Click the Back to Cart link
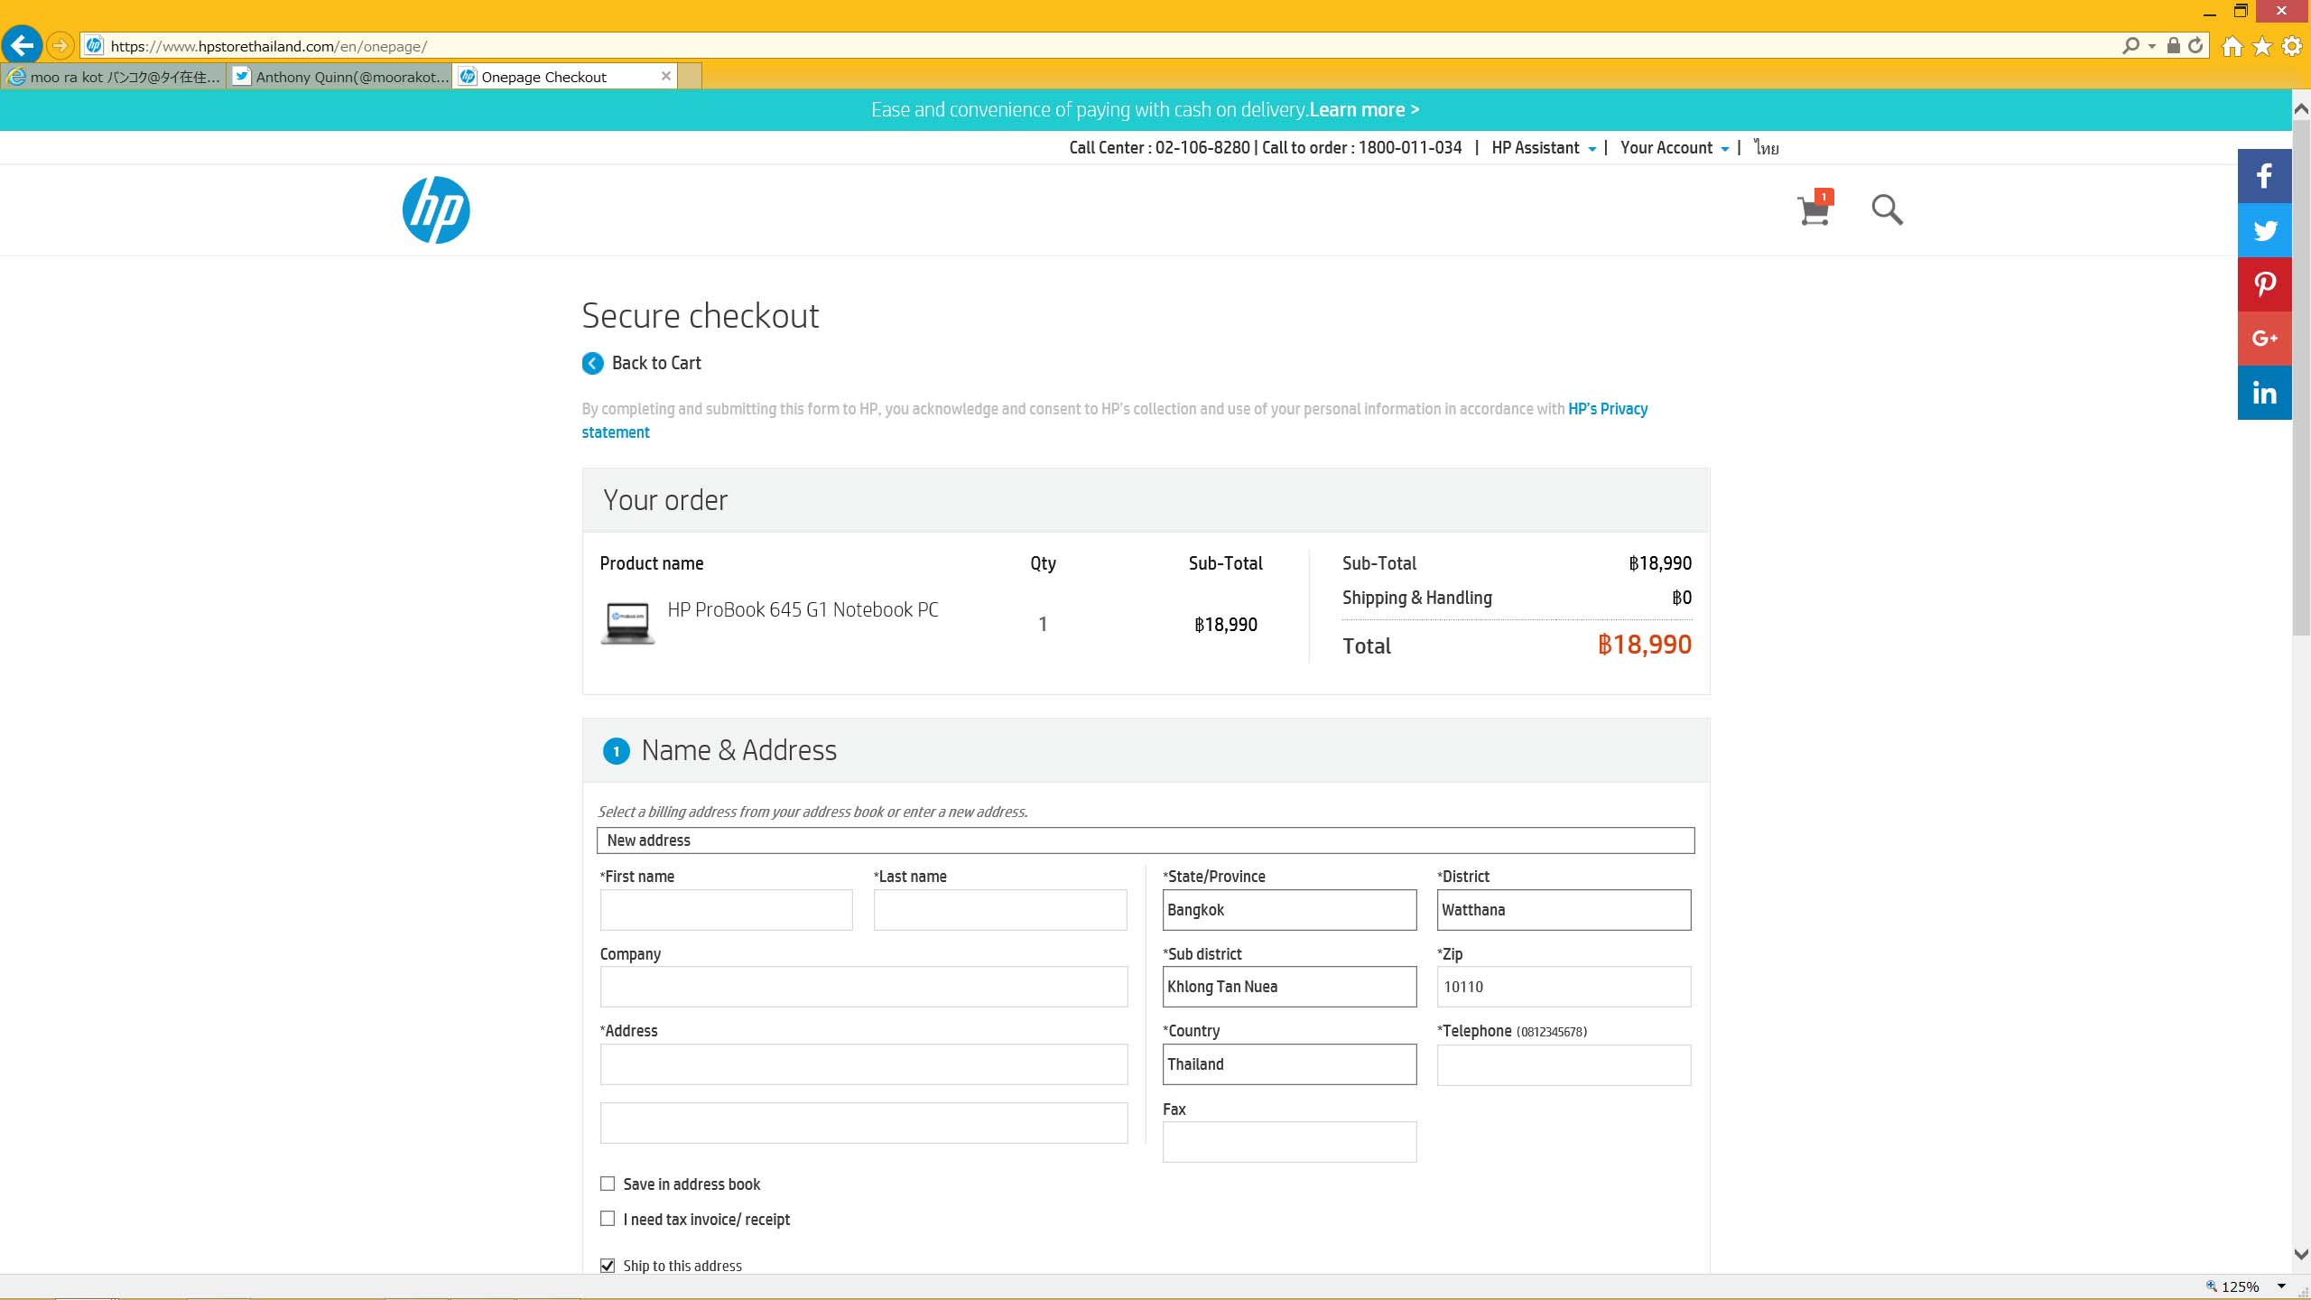2311x1300 pixels. 656,363
